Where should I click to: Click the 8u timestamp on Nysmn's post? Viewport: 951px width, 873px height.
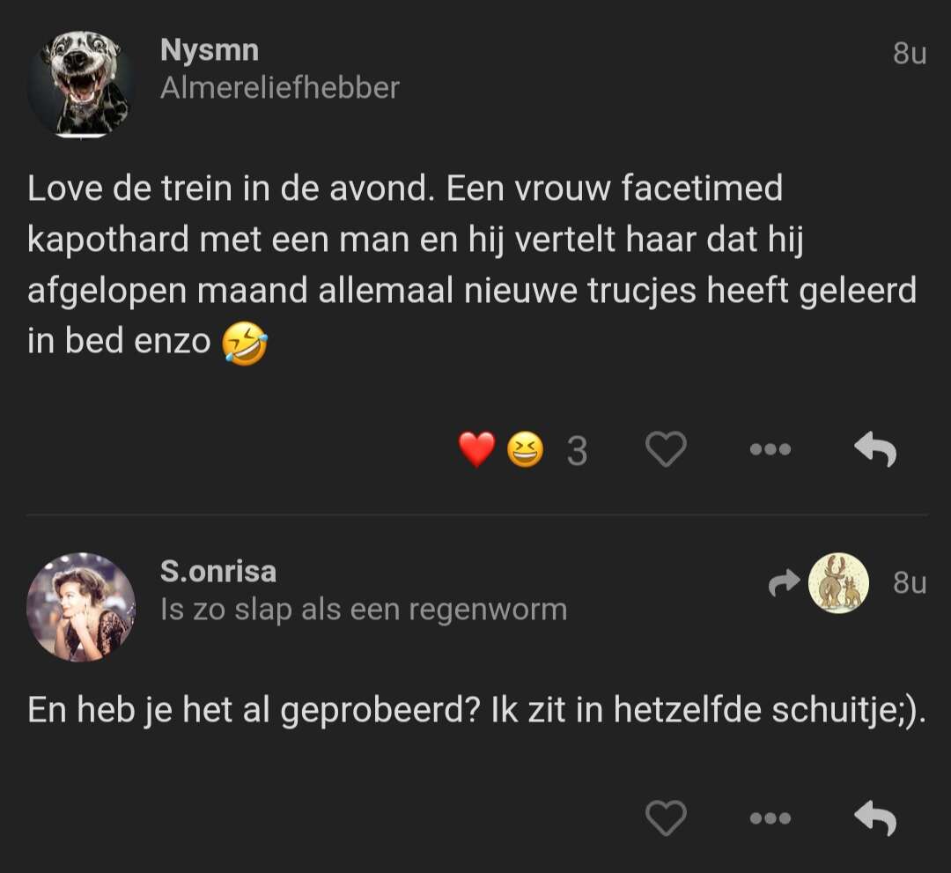910,53
